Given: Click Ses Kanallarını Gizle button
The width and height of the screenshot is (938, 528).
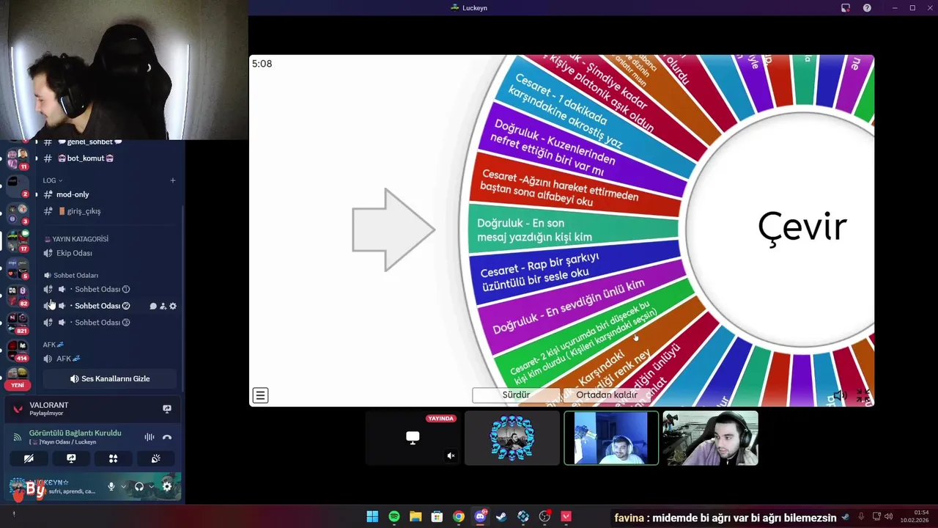Looking at the screenshot, I should pyautogui.click(x=110, y=379).
